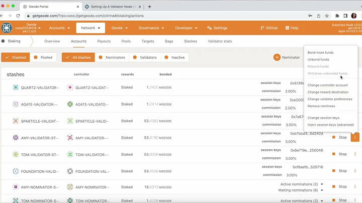Choose Unbond funds option
Screen dimensions: 362x203
[x=318, y=59]
